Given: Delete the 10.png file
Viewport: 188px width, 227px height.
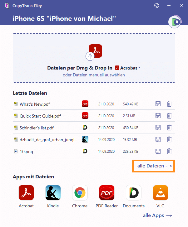Looking at the screenshot, I should point(169,152).
